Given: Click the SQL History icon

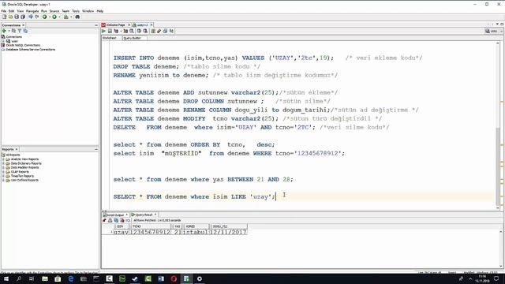Looking at the screenshot, I should coord(165,32).
